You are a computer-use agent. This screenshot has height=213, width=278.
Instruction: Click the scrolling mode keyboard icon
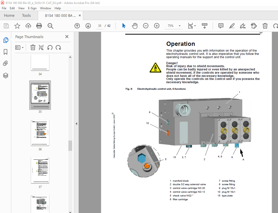(205, 26)
